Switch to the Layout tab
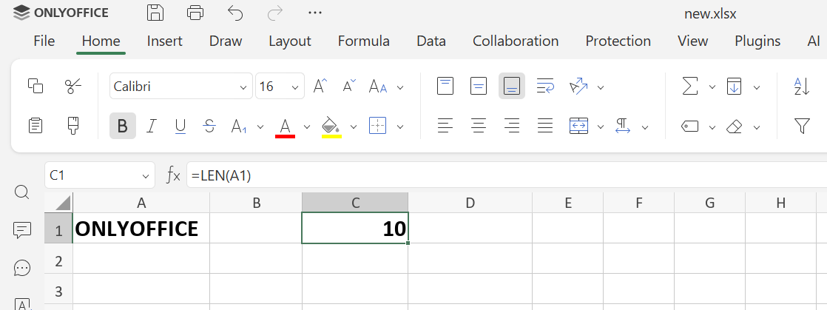 [290, 41]
